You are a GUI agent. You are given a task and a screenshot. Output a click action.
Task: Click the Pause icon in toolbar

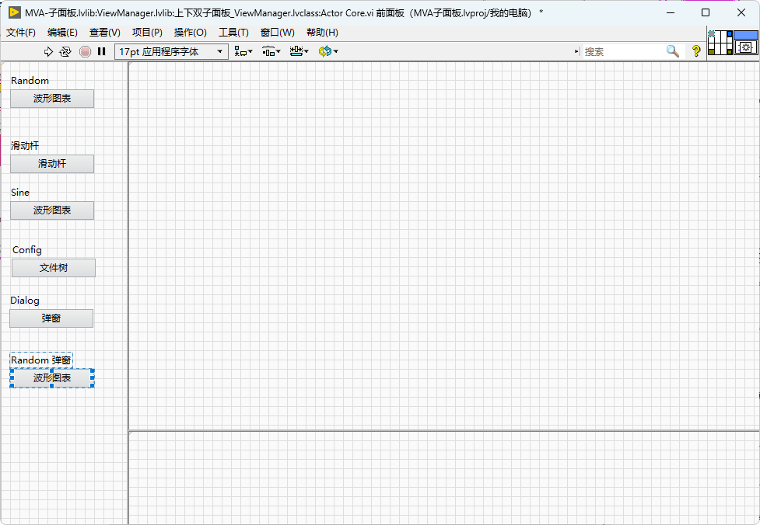pos(101,51)
